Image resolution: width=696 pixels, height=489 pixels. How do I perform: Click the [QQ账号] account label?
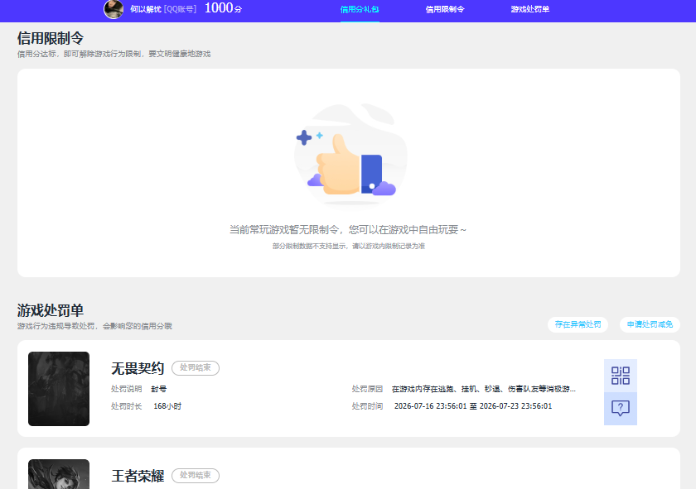click(180, 9)
